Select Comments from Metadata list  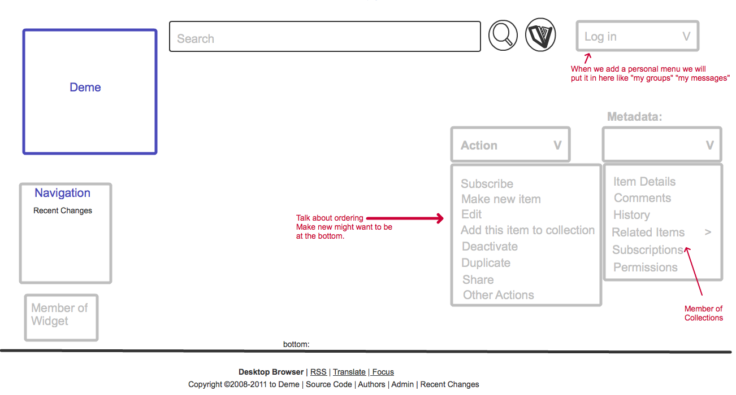(x=642, y=198)
